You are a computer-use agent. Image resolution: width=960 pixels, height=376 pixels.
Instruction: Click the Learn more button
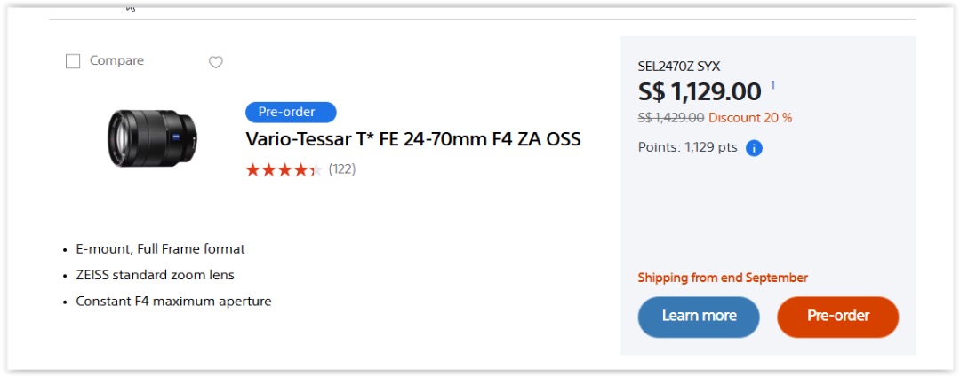coord(699,317)
